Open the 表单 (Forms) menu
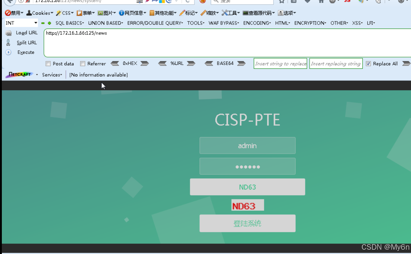The width and height of the screenshot is (411, 254). [86, 13]
